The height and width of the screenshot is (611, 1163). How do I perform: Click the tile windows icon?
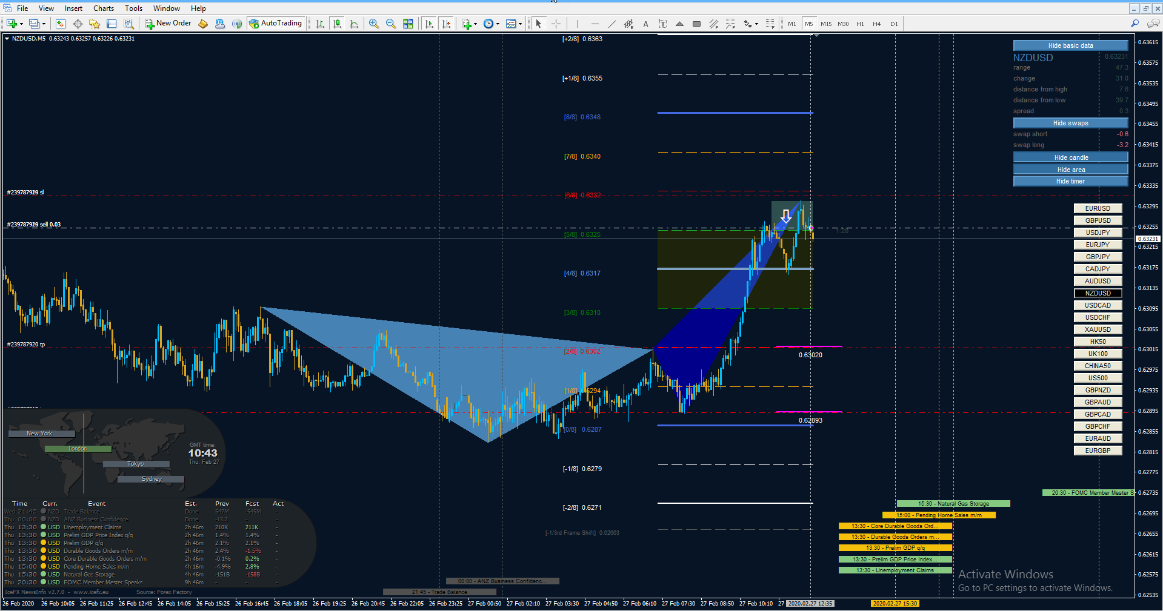408,24
